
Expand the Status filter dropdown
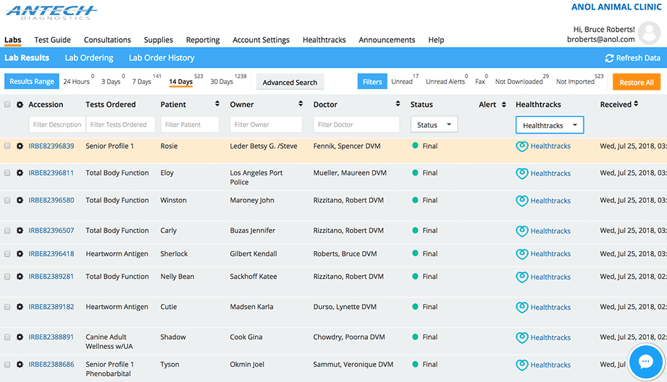click(x=434, y=125)
